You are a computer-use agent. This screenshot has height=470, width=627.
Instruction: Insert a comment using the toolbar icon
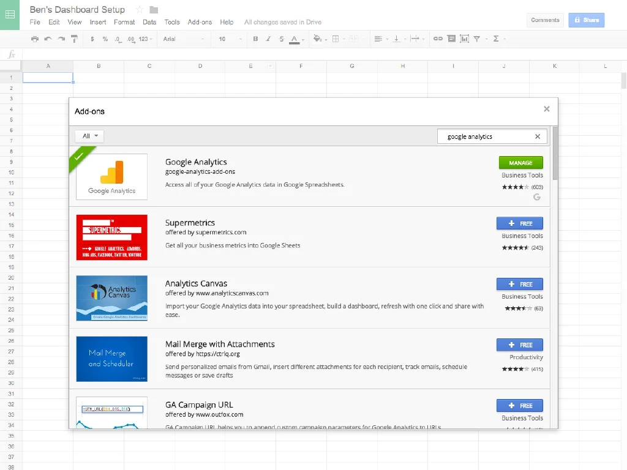click(452, 39)
